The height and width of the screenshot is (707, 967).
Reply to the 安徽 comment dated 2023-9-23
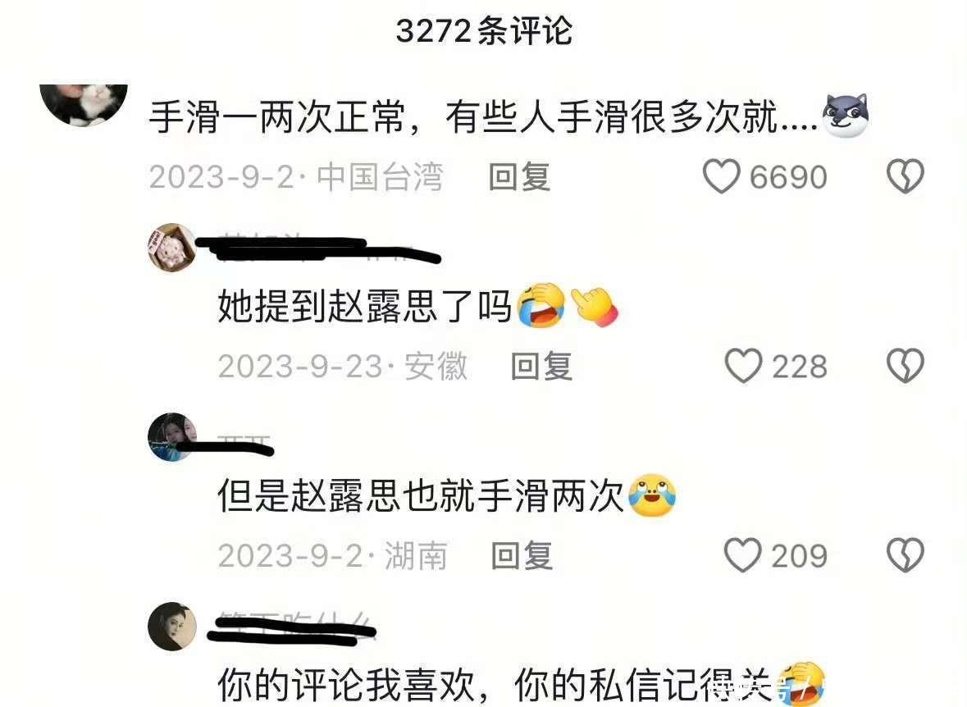[541, 367]
